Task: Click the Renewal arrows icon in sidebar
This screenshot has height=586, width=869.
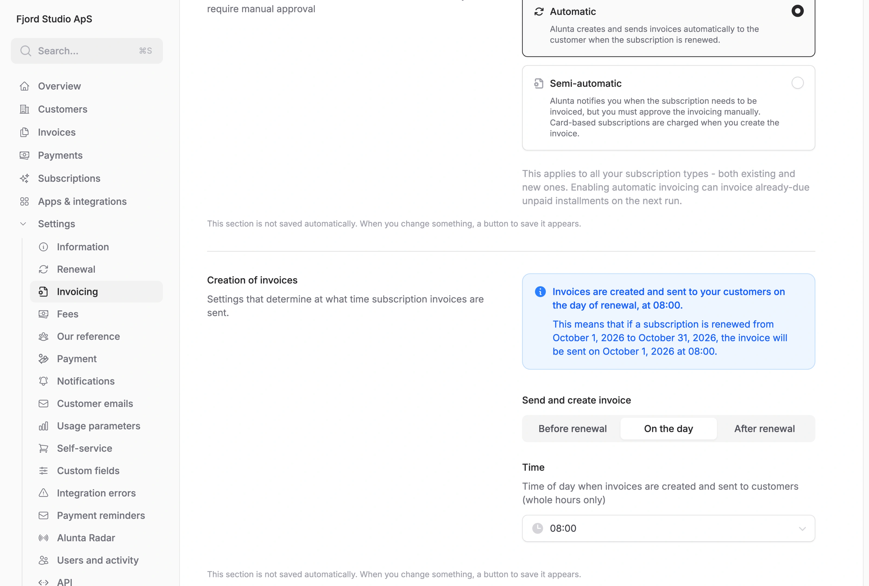Action: [43, 269]
